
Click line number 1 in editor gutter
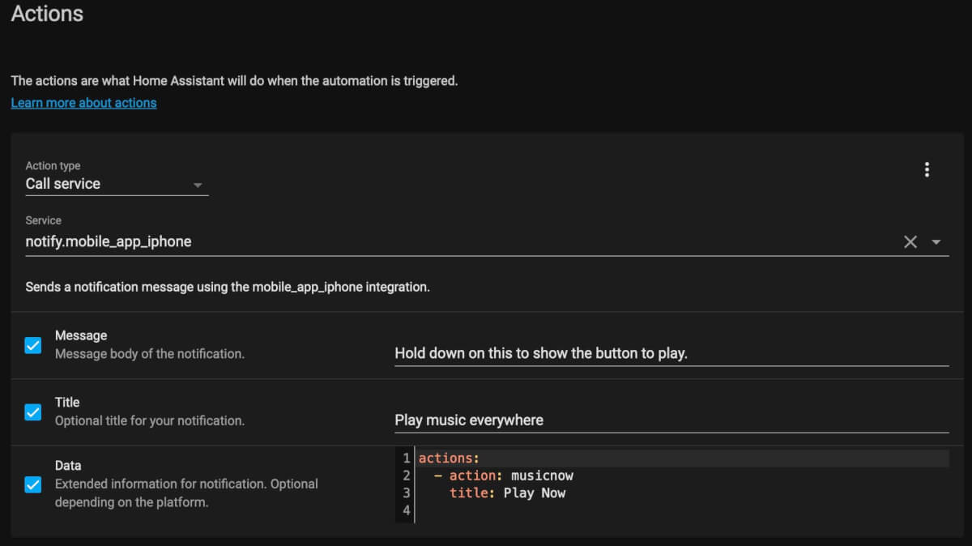pyautogui.click(x=406, y=459)
